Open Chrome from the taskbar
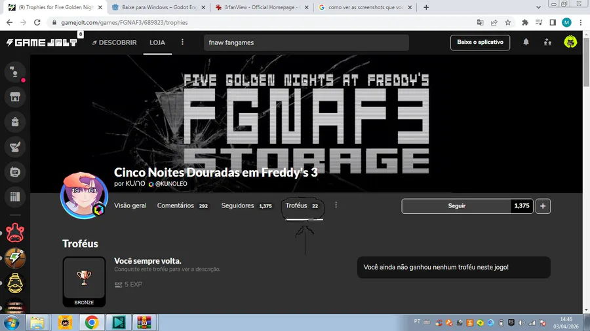Viewport: 590px width, 331px height. tap(91, 322)
